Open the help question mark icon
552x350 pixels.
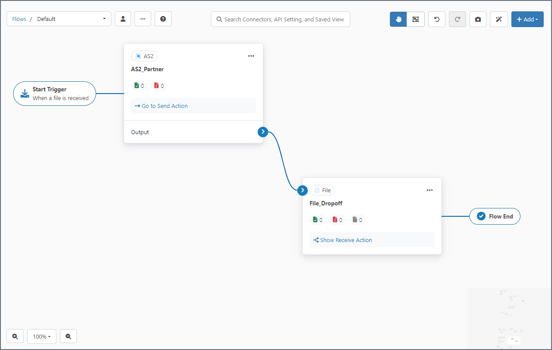pyautogui.click(x=163, y=19)
